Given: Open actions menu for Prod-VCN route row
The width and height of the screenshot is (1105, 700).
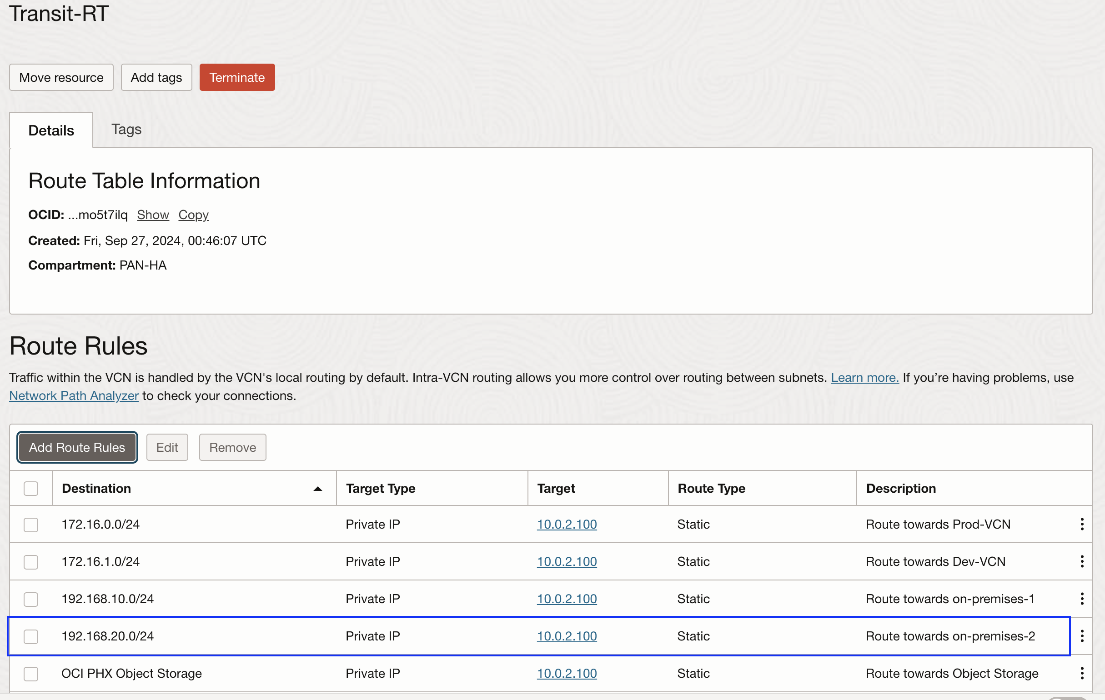Looking at the screenshot, I should [1082, 524].
